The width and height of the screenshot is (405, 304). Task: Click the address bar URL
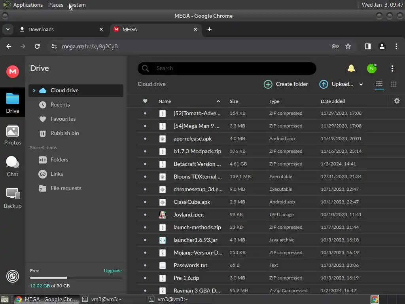click(x=90, y=46)
